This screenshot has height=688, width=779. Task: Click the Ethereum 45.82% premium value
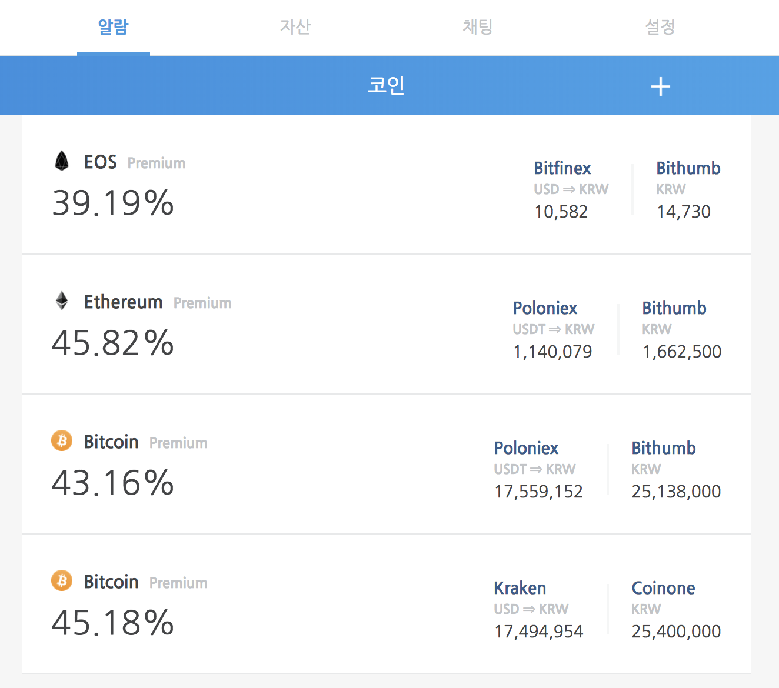[113, 343]
